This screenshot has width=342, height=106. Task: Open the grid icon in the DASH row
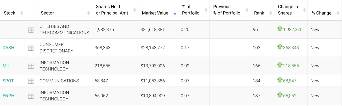point(31,48)
